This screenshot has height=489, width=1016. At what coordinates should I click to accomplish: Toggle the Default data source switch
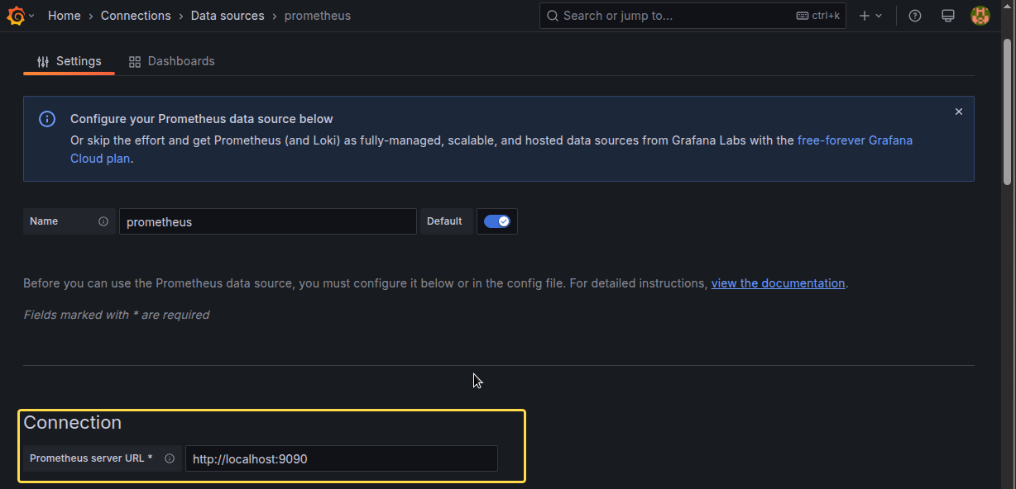pyautogui.click(x=497, y=221)
